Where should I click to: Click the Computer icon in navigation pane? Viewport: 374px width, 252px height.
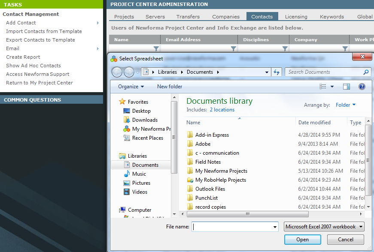122,210
